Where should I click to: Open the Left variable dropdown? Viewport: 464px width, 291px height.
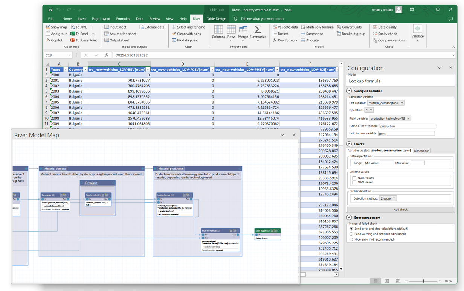click(x=386, y=103)
